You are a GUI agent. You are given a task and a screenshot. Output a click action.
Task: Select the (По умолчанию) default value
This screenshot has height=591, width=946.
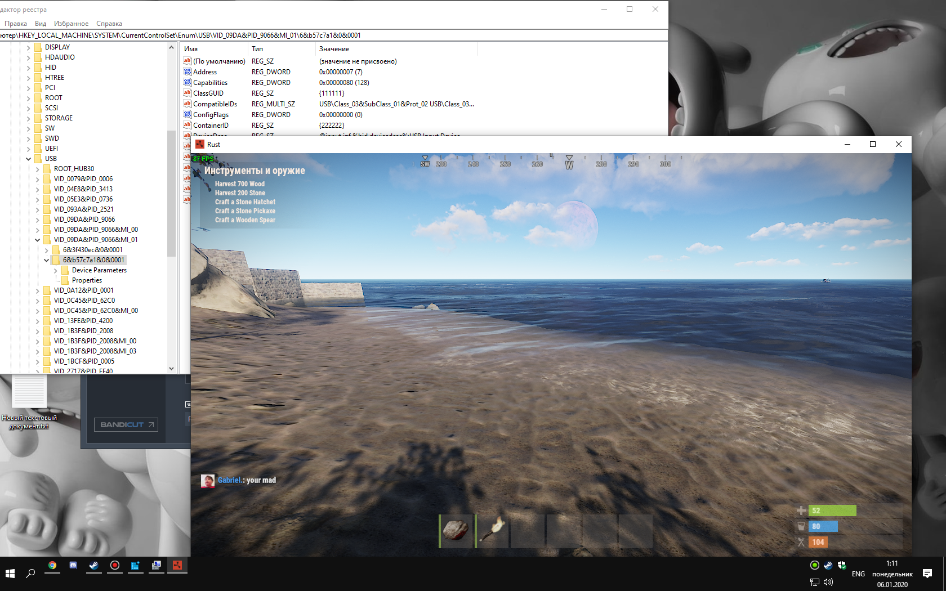coord(219,61)
